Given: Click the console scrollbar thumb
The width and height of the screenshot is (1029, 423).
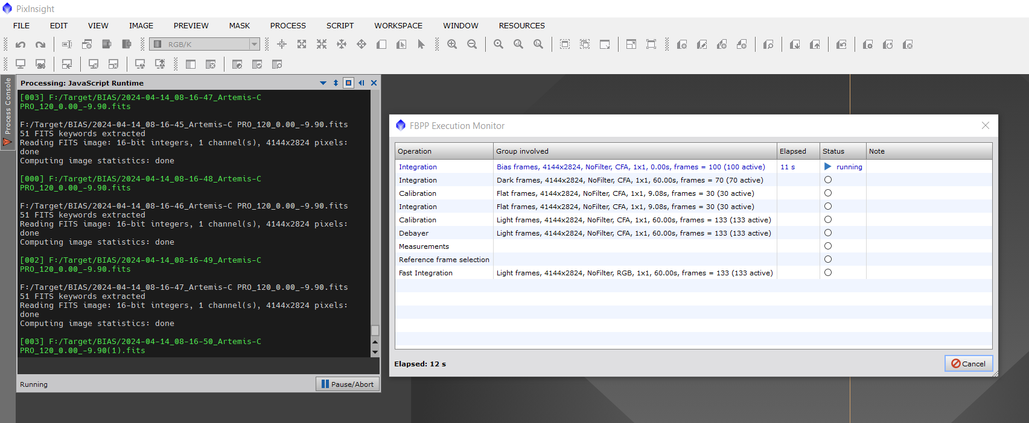Looking at the screenshot, I should 375,330.
